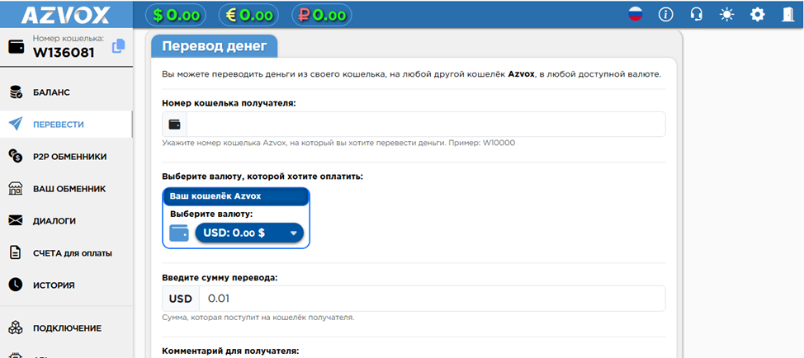Click label Комментарий для получателя:

coord(230,351)
